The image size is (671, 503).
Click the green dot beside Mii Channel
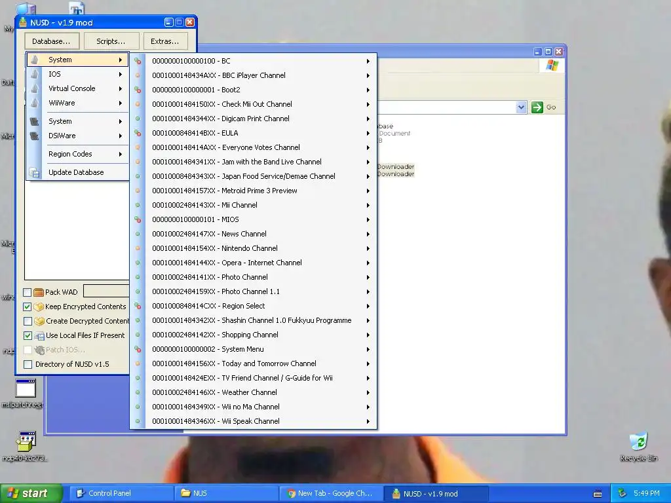click(138, 205)
